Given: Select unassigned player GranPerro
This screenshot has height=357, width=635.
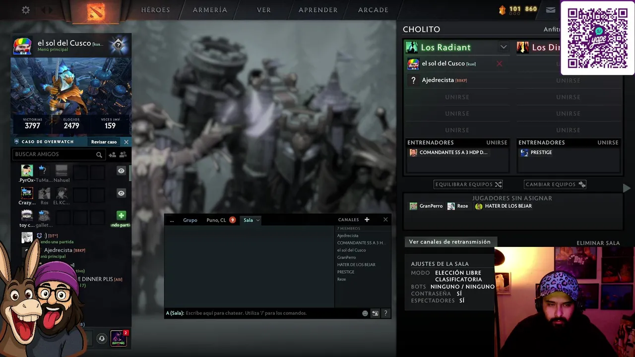Looking at the screenshot, I should coord(426,206).
